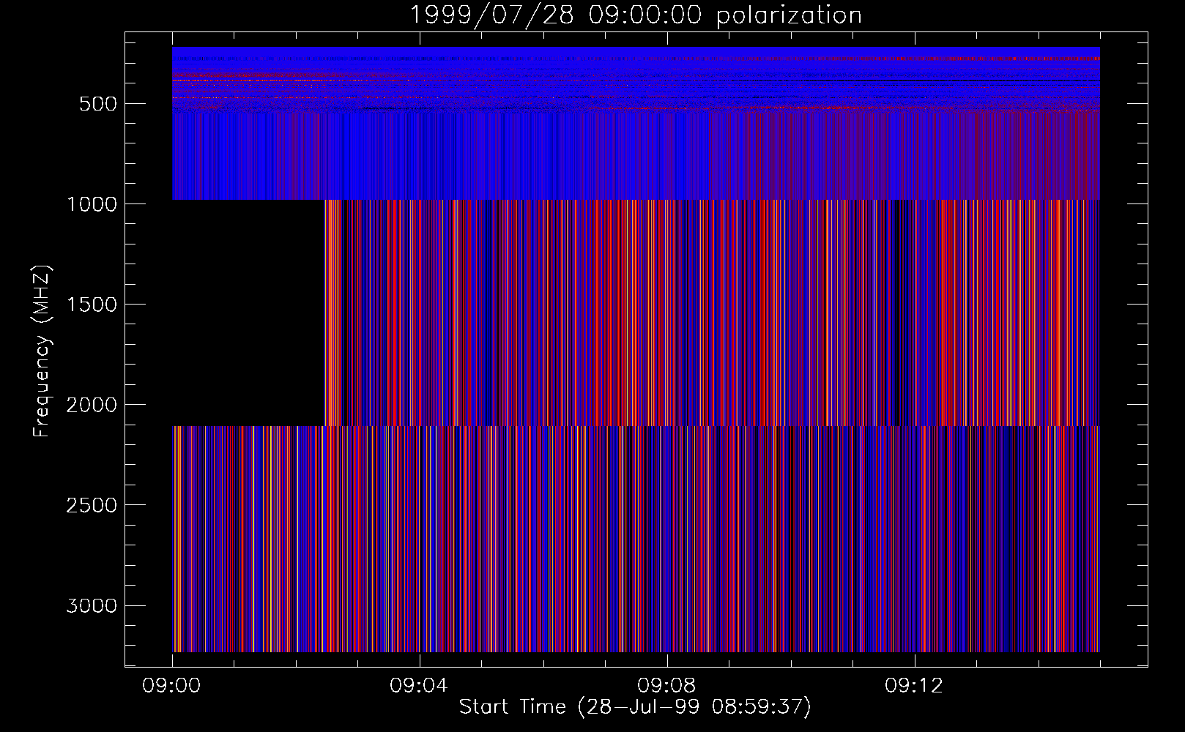The height and width of the screenshot is (732, 1185).
Task: Click the plot title '1999/07/28 09:00:00 polarization'
Action: 636,15
